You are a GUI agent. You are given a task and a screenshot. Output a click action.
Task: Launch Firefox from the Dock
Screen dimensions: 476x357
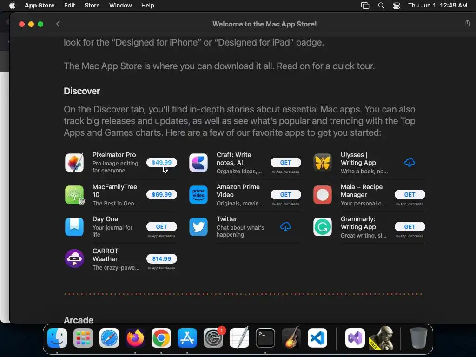135,338
